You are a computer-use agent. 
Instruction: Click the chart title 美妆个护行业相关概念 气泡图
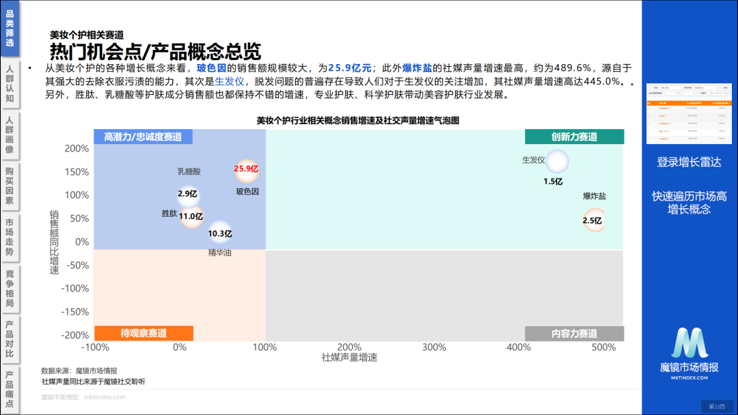357,121
